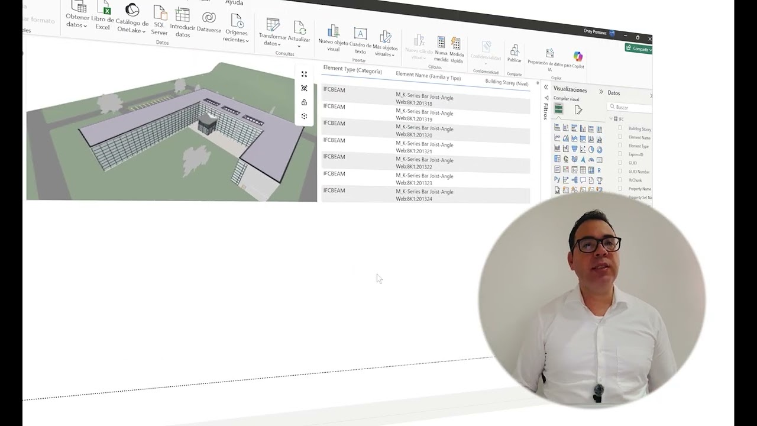Viewport: 757px width, 426px height.
Task: Tick the IfcChunk field checkbox
Action: point(620,180)
